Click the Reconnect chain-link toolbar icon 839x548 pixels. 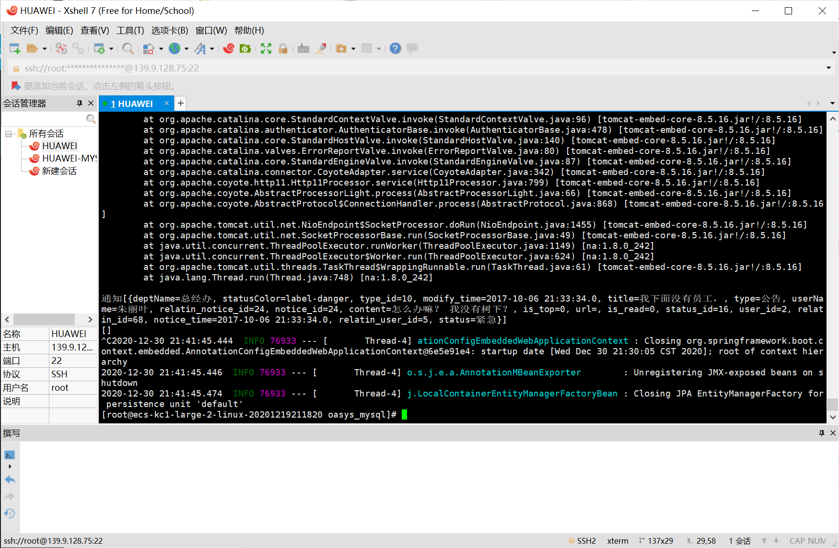pyautogui.click(x=78, y=48)
